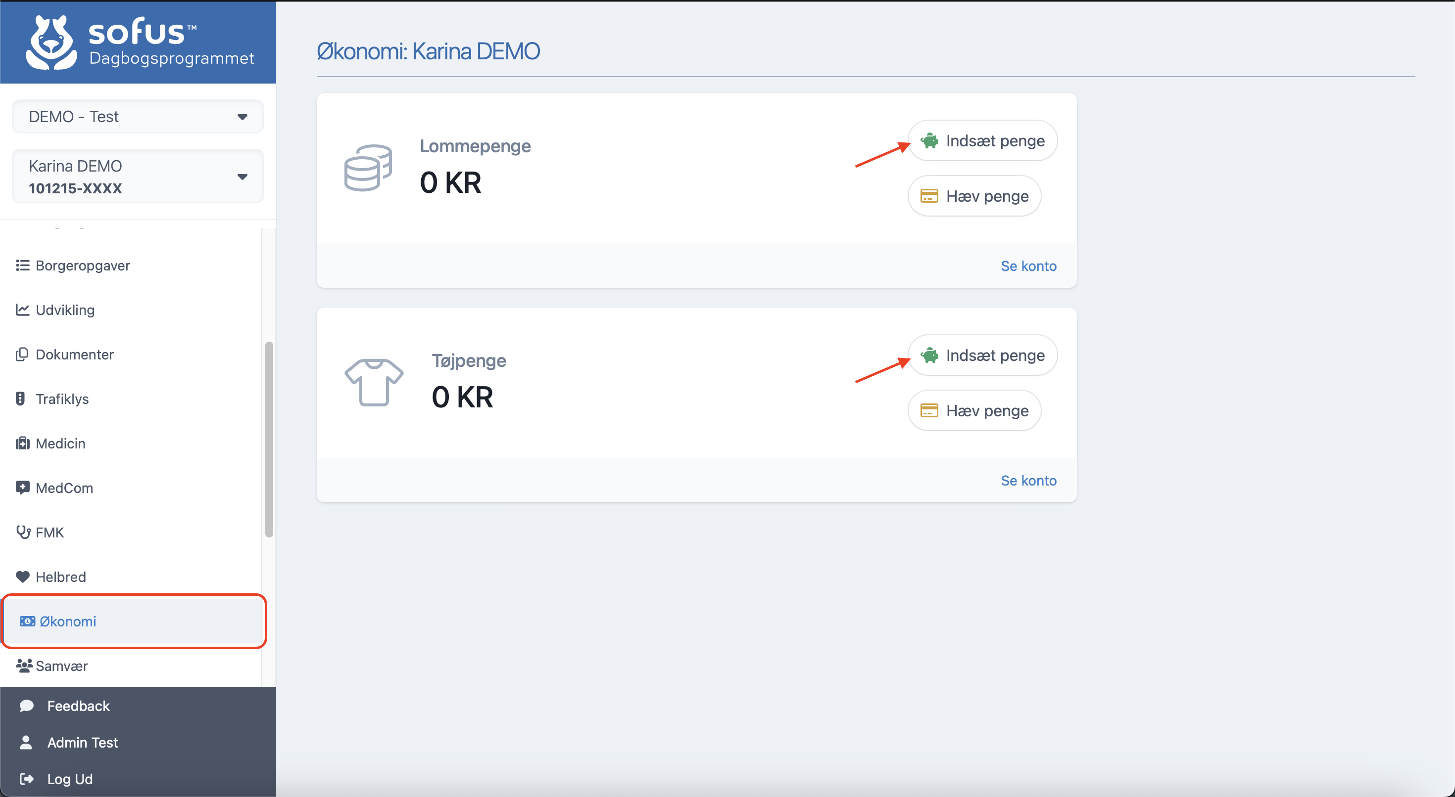
Task: Expand the DEMO - Test department dropdown
Action: click(138, 116)
